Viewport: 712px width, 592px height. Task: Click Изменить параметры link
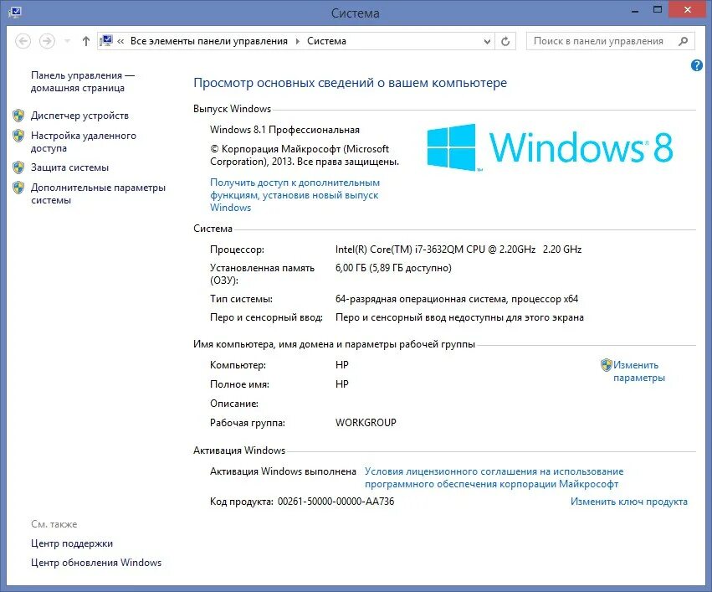pos(639,371)
